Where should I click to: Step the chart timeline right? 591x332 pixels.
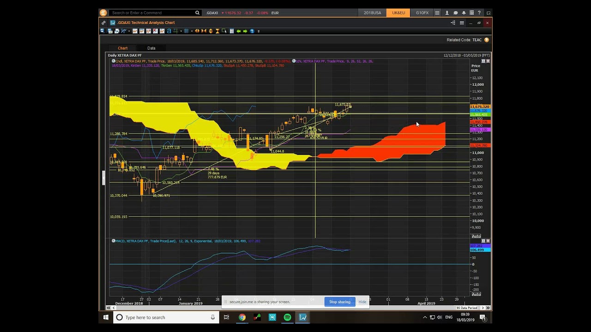click(483, 308)
